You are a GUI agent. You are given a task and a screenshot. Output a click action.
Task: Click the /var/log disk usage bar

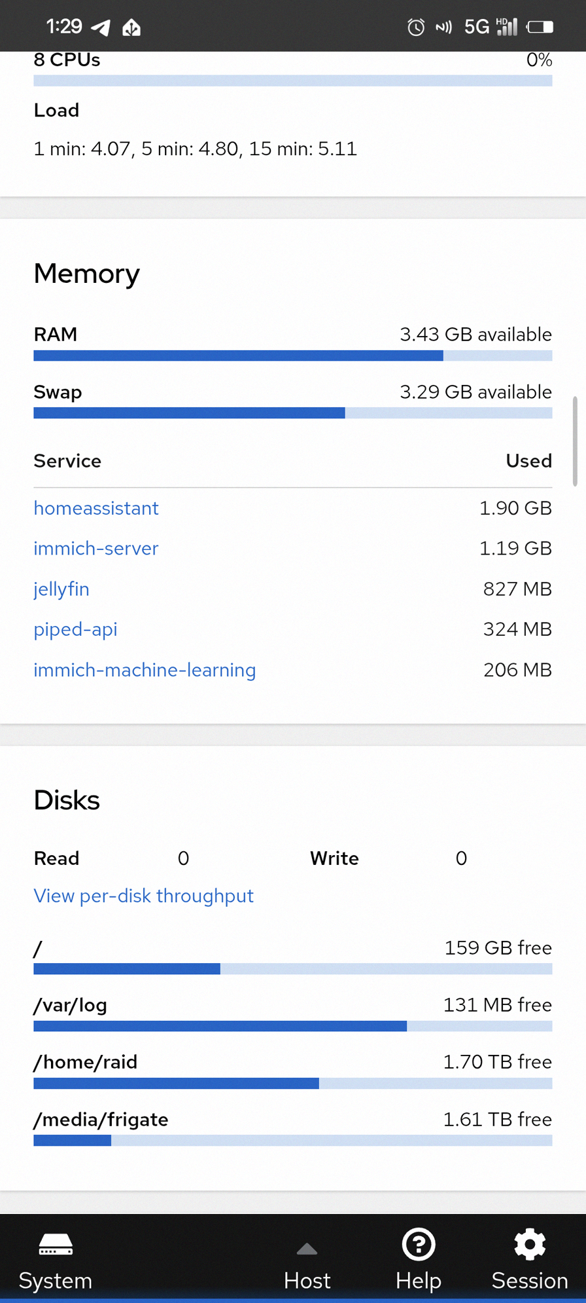coord(293,1026)
